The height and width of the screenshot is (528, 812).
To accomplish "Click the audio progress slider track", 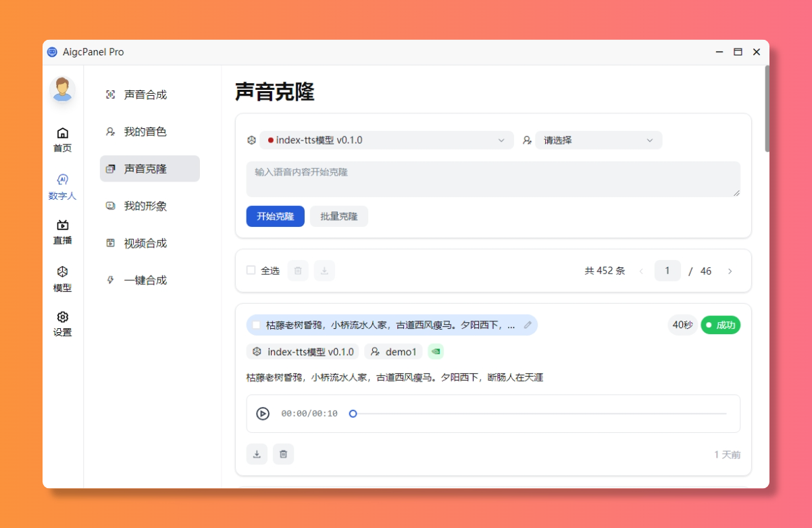I will point(540,414).
